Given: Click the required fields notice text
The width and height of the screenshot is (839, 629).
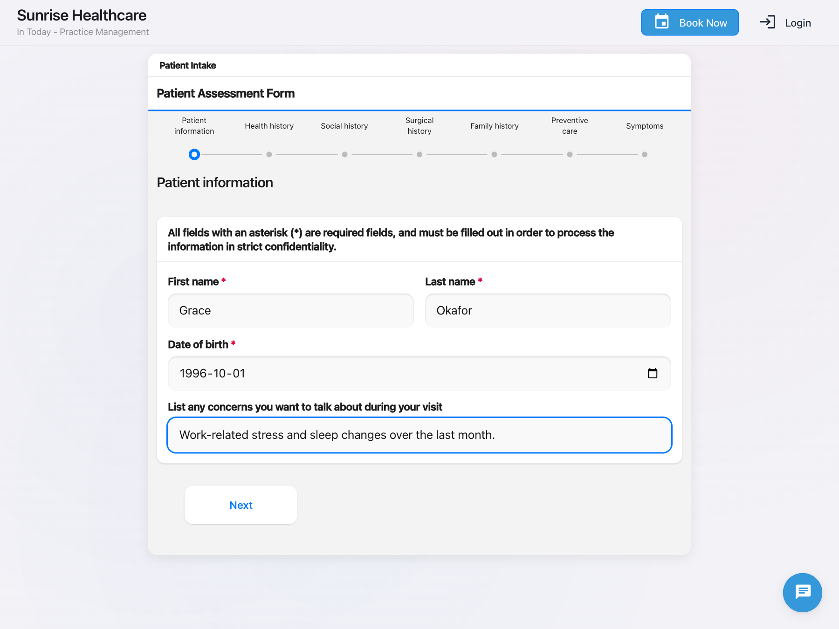Looking at the screenshot, I should point(391,239).
